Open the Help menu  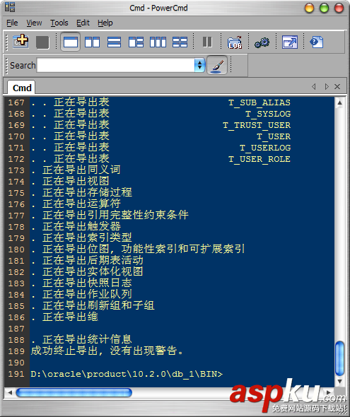coord(105,23)
